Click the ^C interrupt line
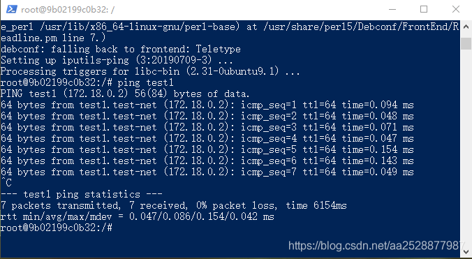 (6, 183)
